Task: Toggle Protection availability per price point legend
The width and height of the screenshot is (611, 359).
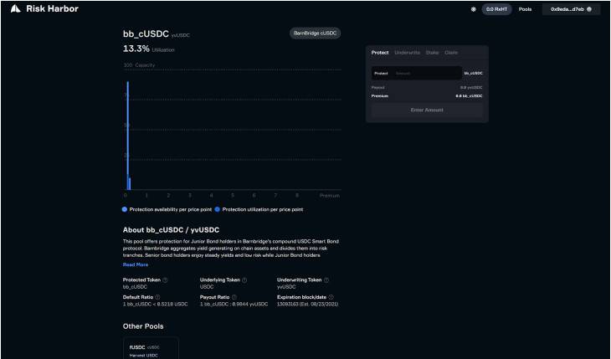Action: pos(167,209)
